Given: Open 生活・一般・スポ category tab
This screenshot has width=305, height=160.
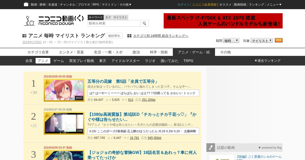Looking at the screenshot, I should [x=108, y=52].
